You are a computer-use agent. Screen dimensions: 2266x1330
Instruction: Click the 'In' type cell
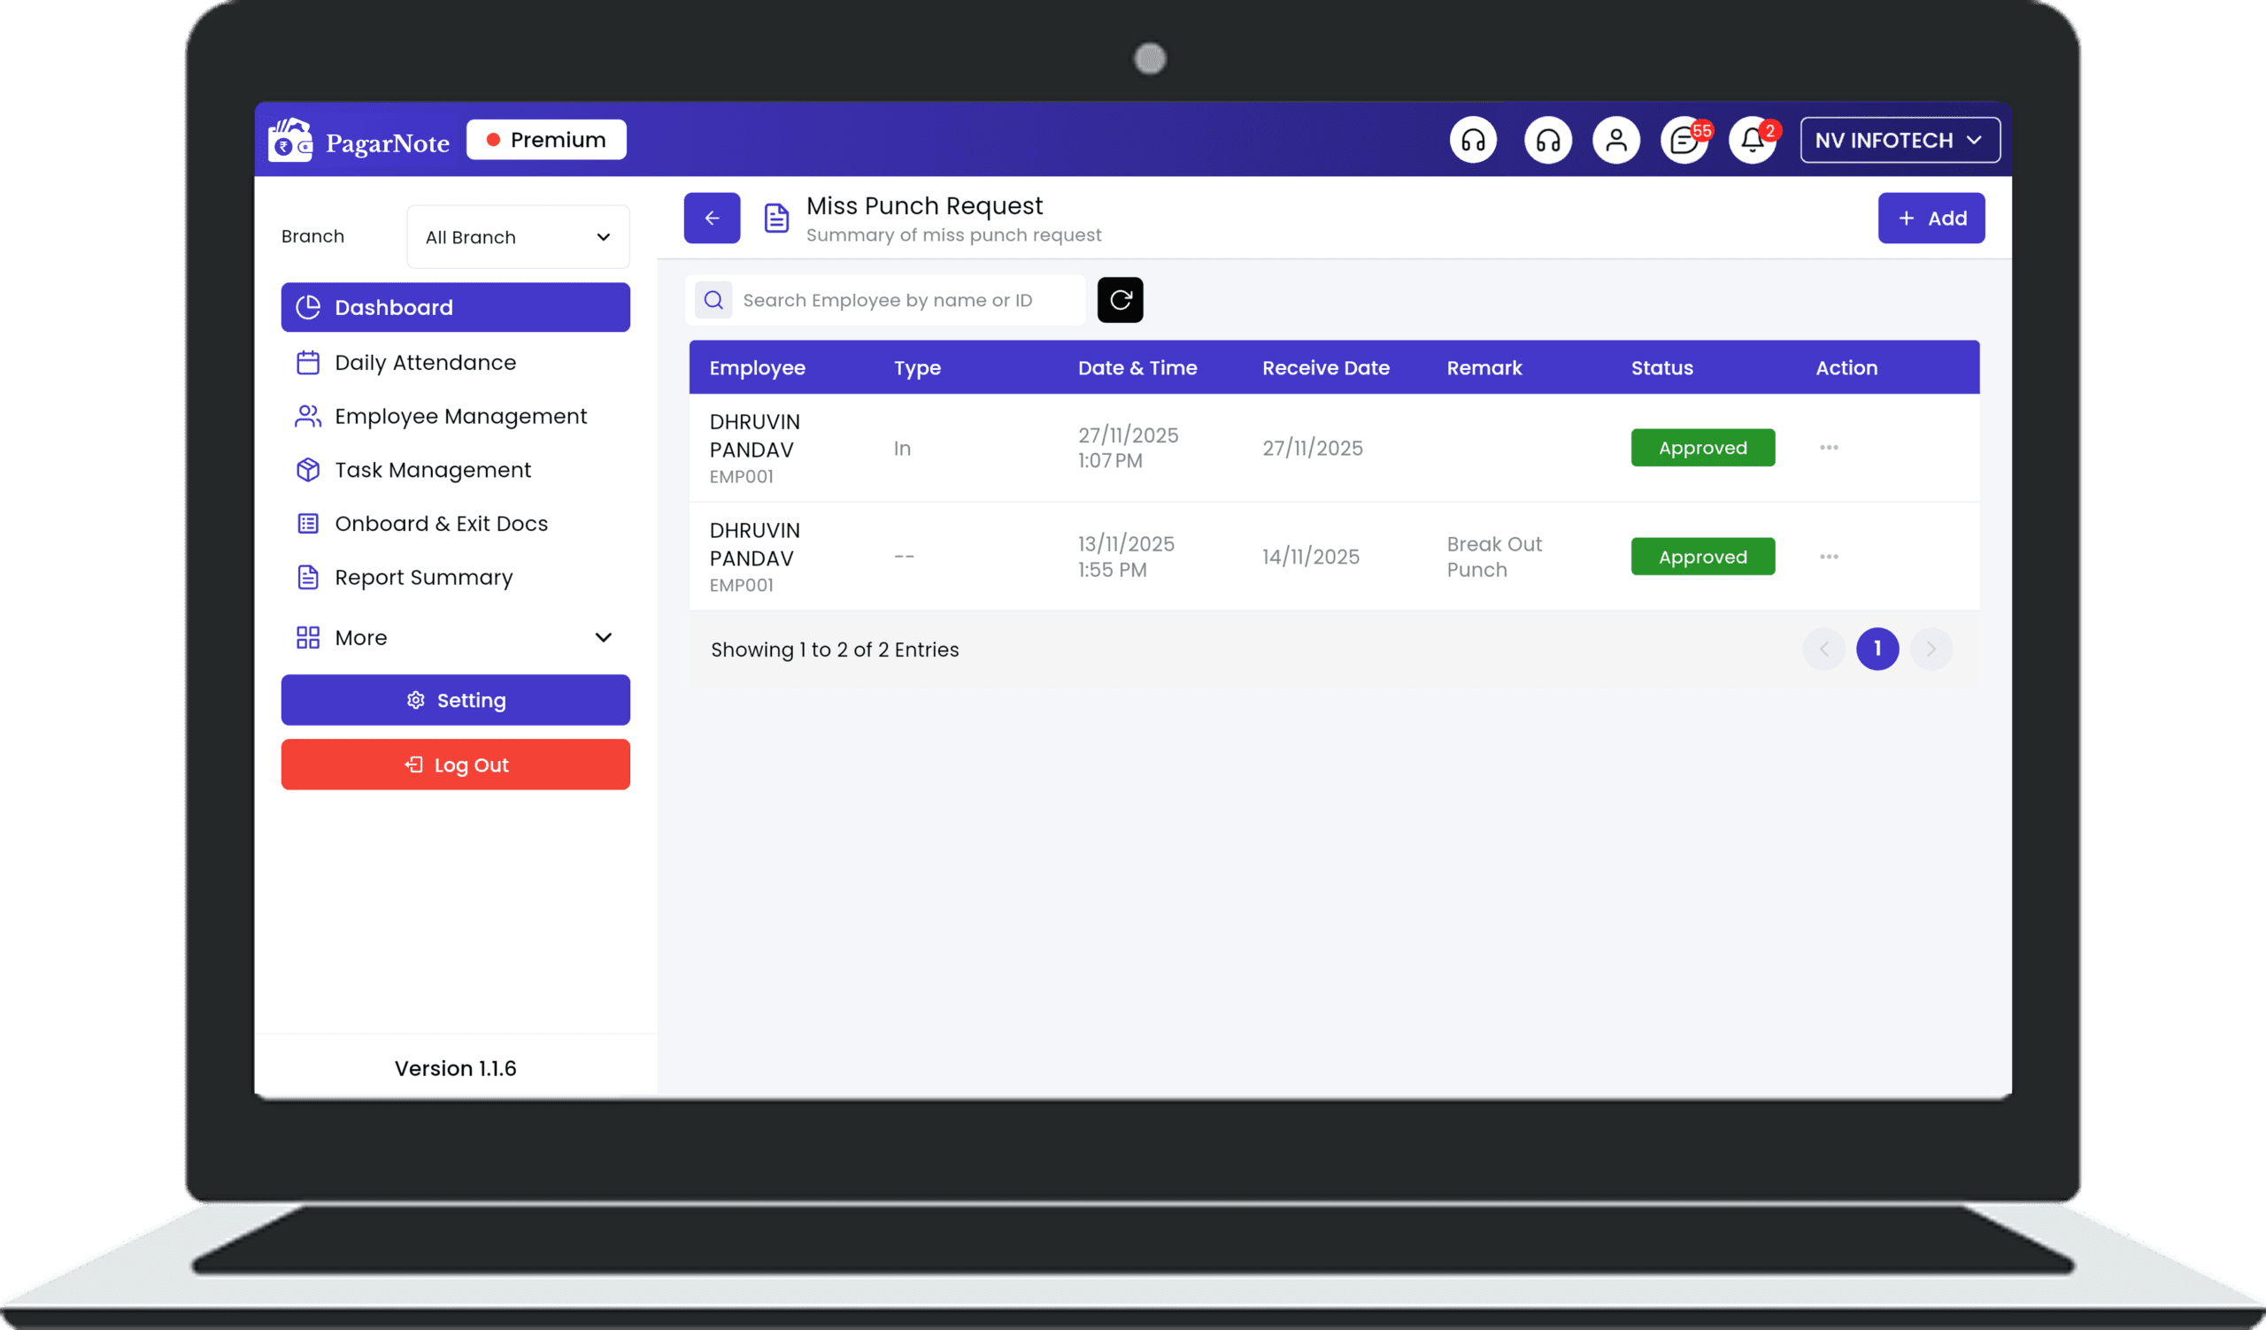coord(902,448)
